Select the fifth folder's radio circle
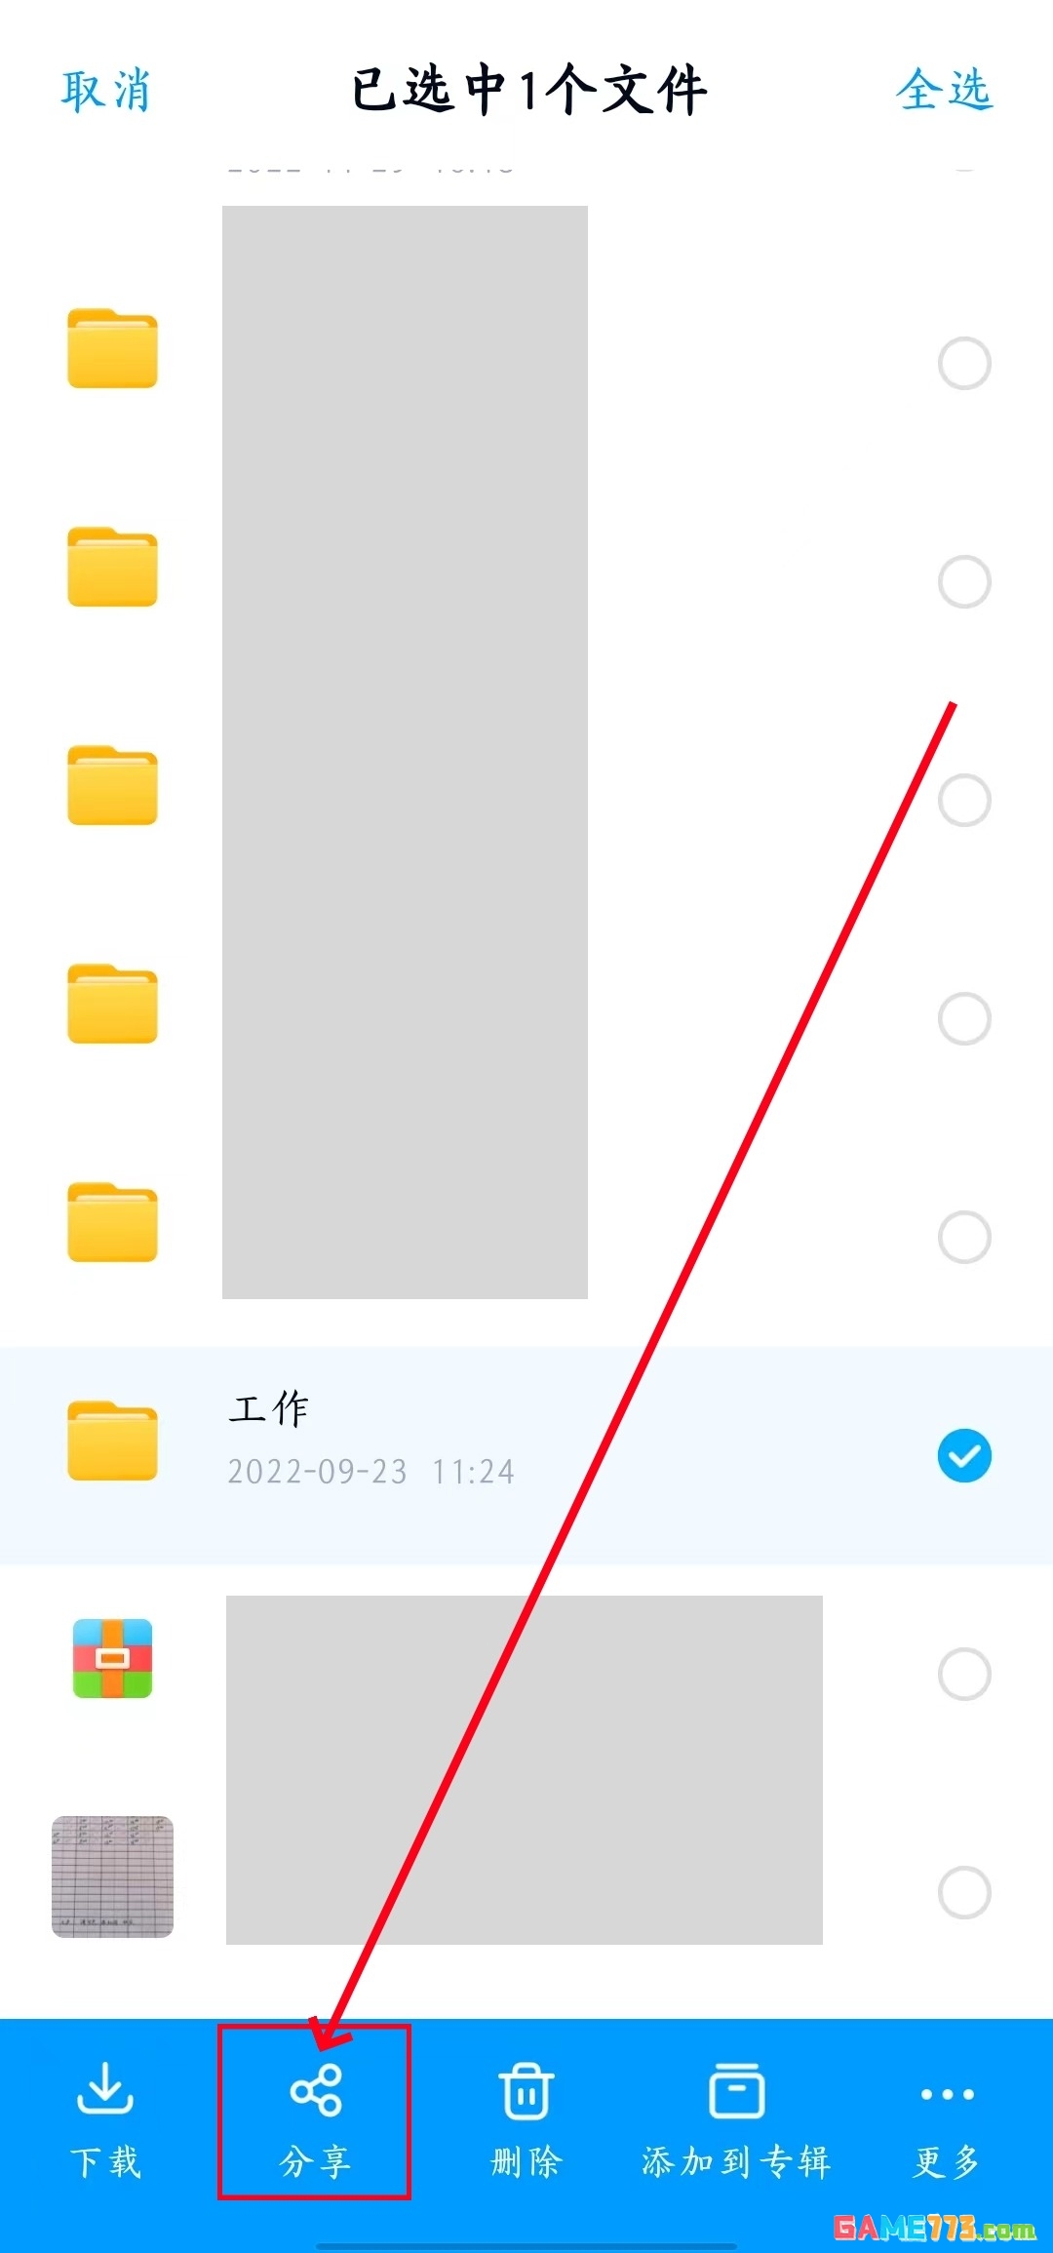The image size is (1053, 2253). click(x=964, y=1237)
